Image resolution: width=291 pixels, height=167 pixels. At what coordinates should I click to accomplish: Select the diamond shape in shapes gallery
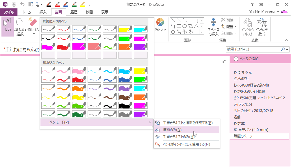click(x=173, y=32)
